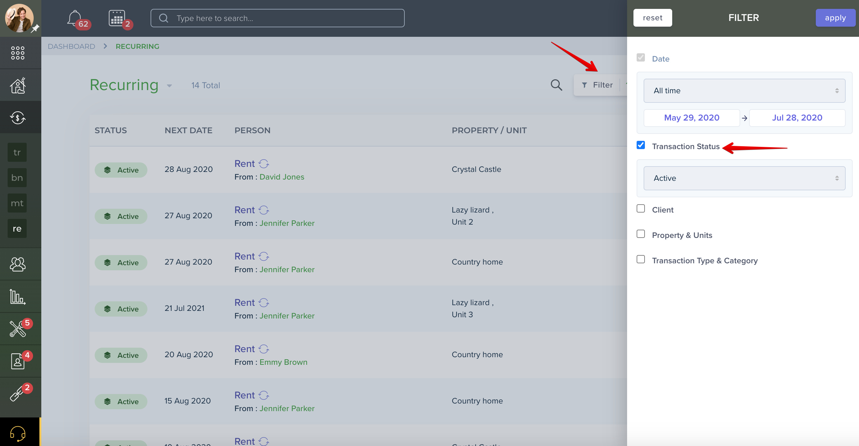This screenshot has height=446, width=859.
Task: Open David Jones tenant link
Action: coord(282,177)
